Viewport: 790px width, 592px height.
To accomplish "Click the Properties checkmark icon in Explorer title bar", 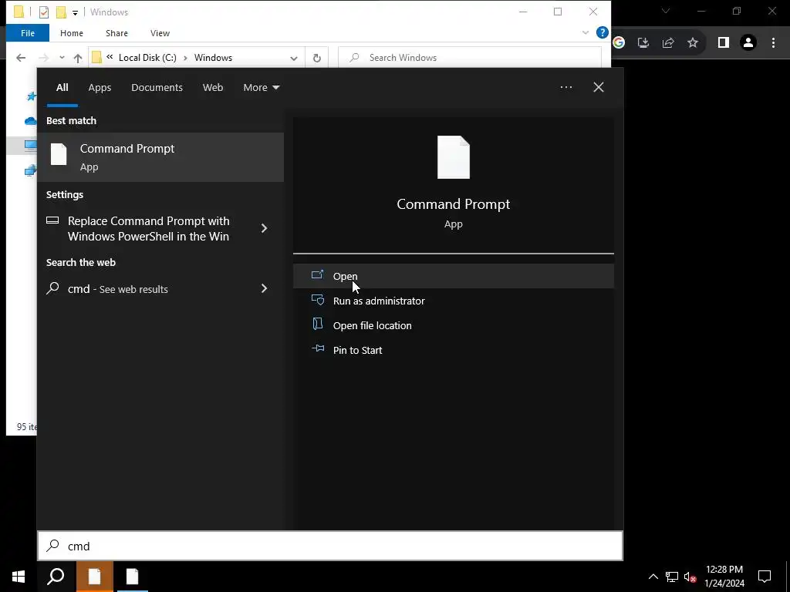I will (x=44, y=12).
